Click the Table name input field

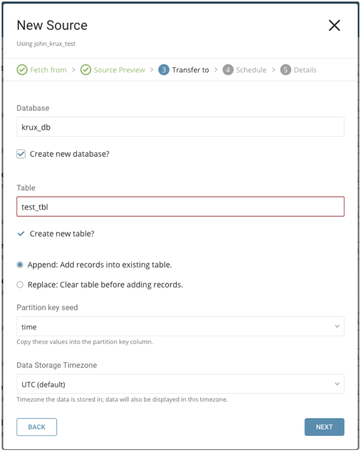pos(180,207)
